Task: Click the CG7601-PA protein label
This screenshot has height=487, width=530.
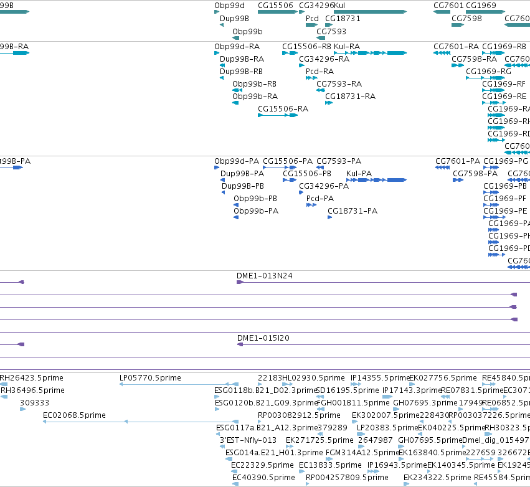Action: pyautogui.click(x=457, y=161)
